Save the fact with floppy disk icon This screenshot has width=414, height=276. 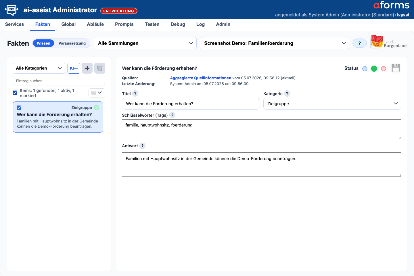[x=396, y=68]
